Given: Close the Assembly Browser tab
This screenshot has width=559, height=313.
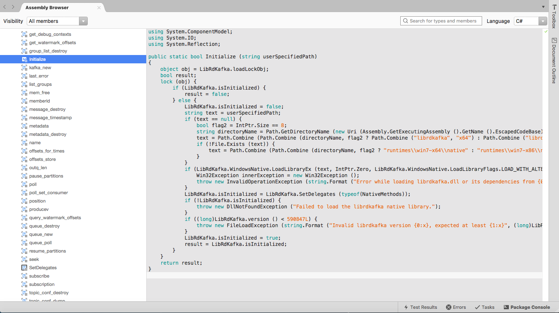Looking at the screenshot, I should click(x=99, y=8).
